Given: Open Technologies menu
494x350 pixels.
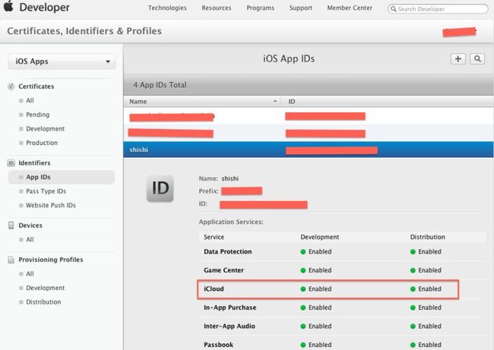Looking at the screenshot, I should point(167,8).
